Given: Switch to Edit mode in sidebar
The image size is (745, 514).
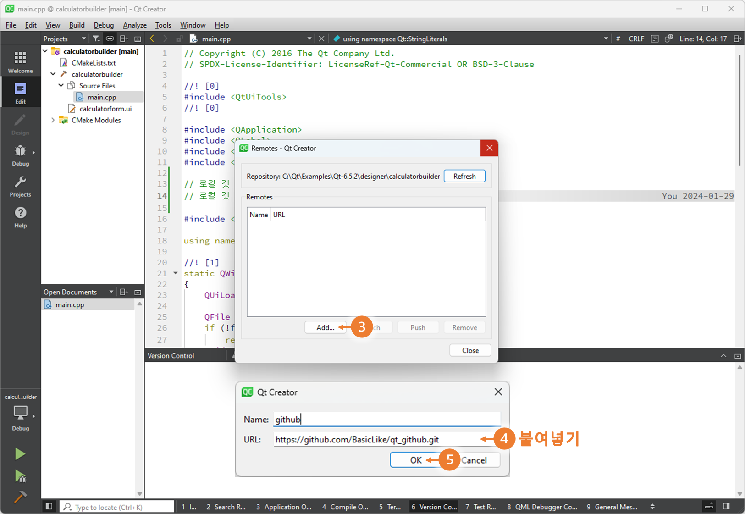Looking at the screenshot, I should (20, 93).
